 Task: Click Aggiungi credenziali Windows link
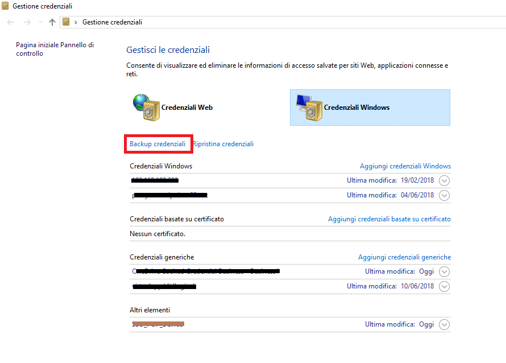point(405,166)
